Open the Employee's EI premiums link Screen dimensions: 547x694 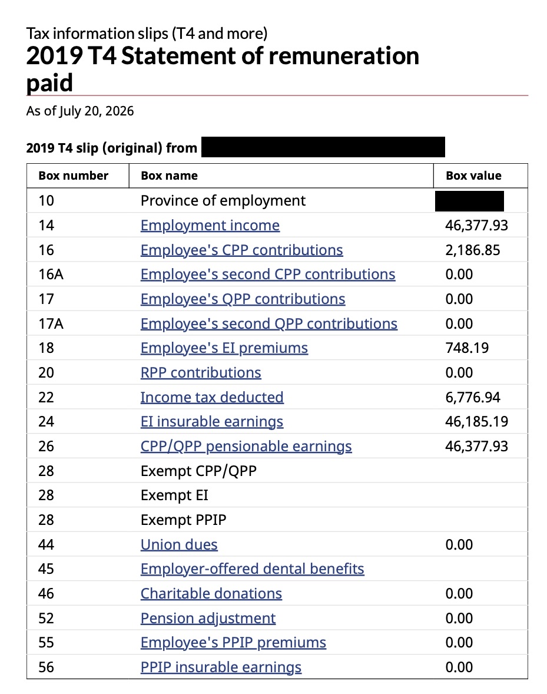(x=224, y=348)
